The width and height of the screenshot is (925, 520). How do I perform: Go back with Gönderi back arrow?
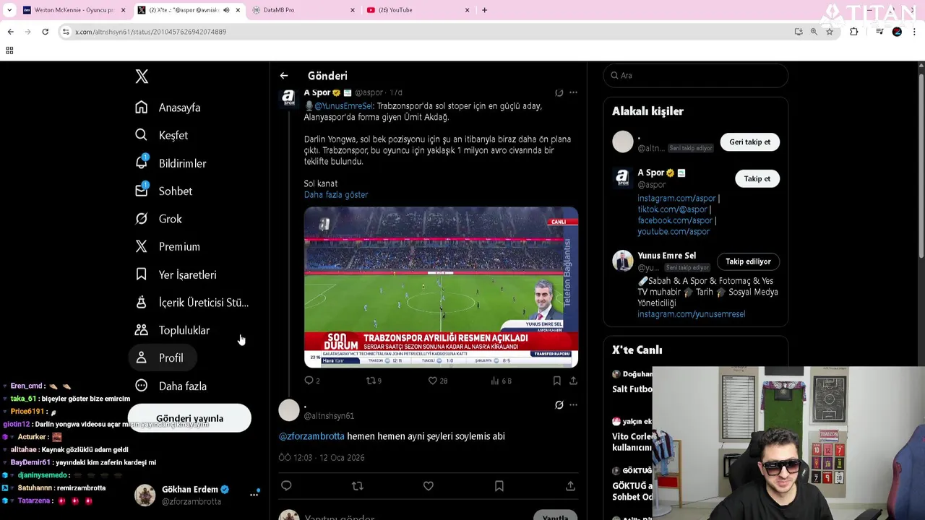tap(284, 76)
